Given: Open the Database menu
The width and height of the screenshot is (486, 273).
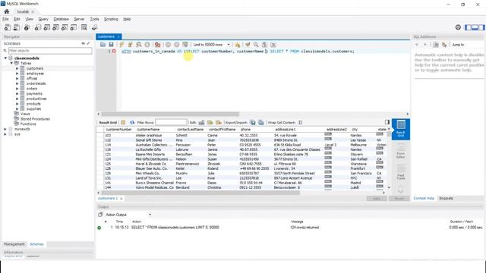Looking at the screenshot, I should click(61, 19).
